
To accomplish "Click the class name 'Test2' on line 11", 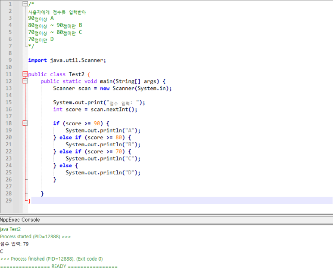I will click(76, 74).
